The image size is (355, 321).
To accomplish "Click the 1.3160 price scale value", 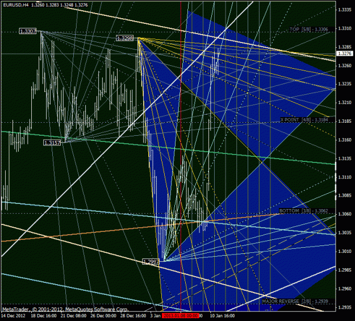I will (345, 140).
